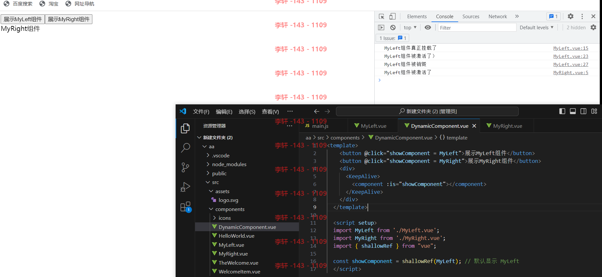
Task: Close the DynamicComponent.vue editor tab
Action: coord(474,126)
